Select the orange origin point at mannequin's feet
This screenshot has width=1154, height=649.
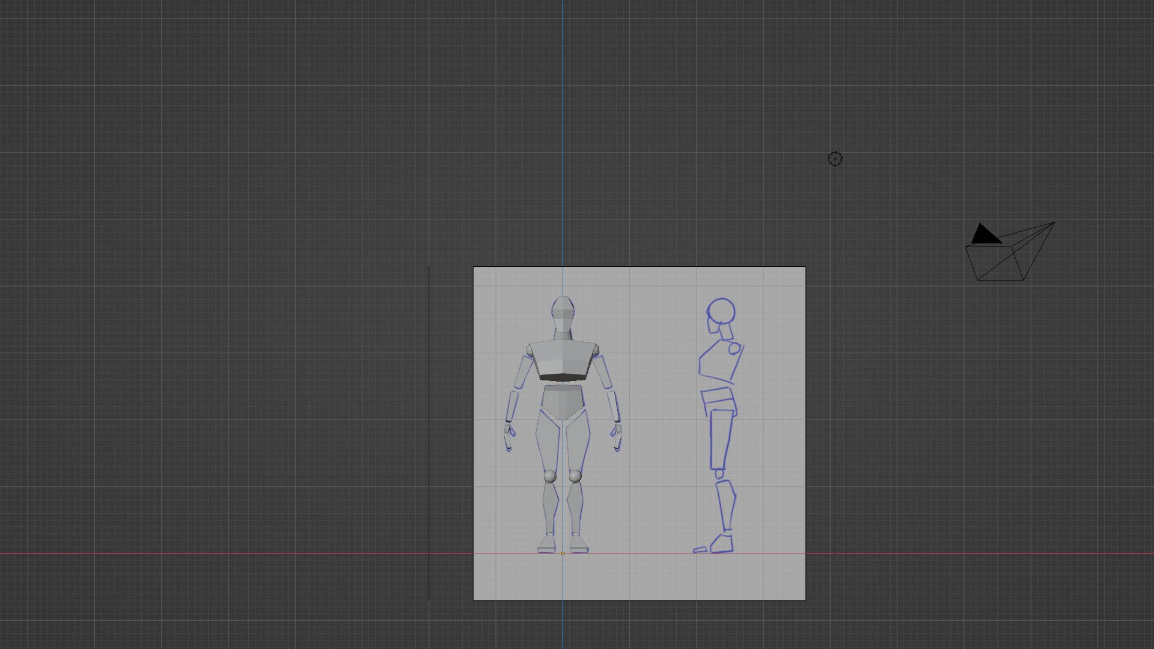tap(563, 553)
